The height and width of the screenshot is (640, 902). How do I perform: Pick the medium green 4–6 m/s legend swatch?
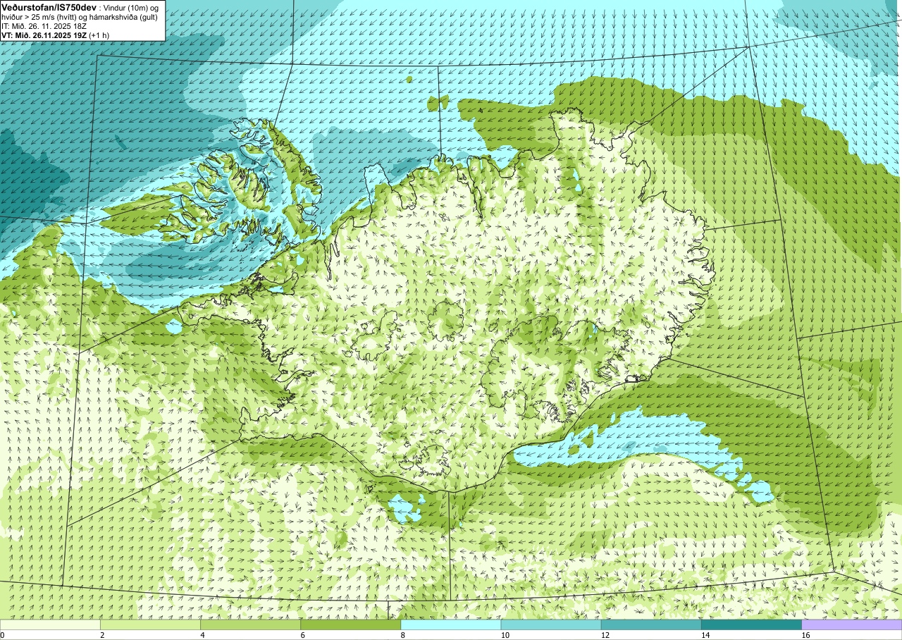[250, 624]
